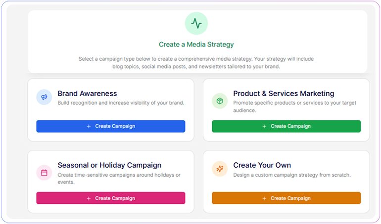Create a Product & Services Marketing campaign
381x224 pixels.
[286, 126]
